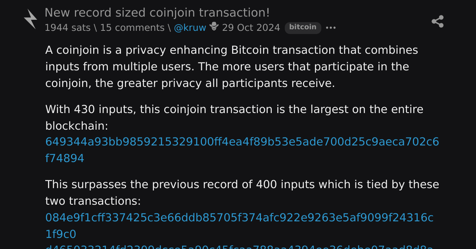Open the 29 Oct 2024 timestamp link
This screenshot has width=476, height=249.
pos(251,28)
